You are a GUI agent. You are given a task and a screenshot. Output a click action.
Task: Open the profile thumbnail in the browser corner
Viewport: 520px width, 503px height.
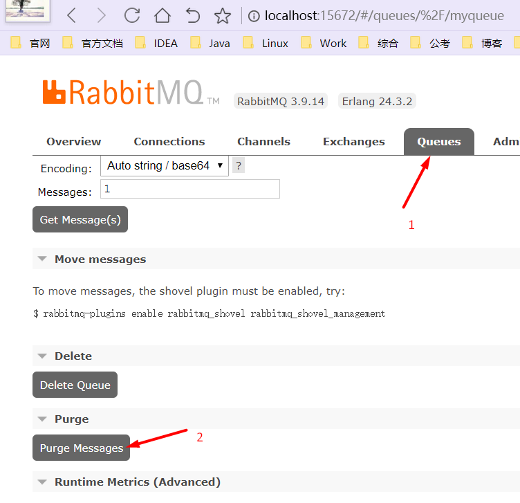[x=27, y=10]
